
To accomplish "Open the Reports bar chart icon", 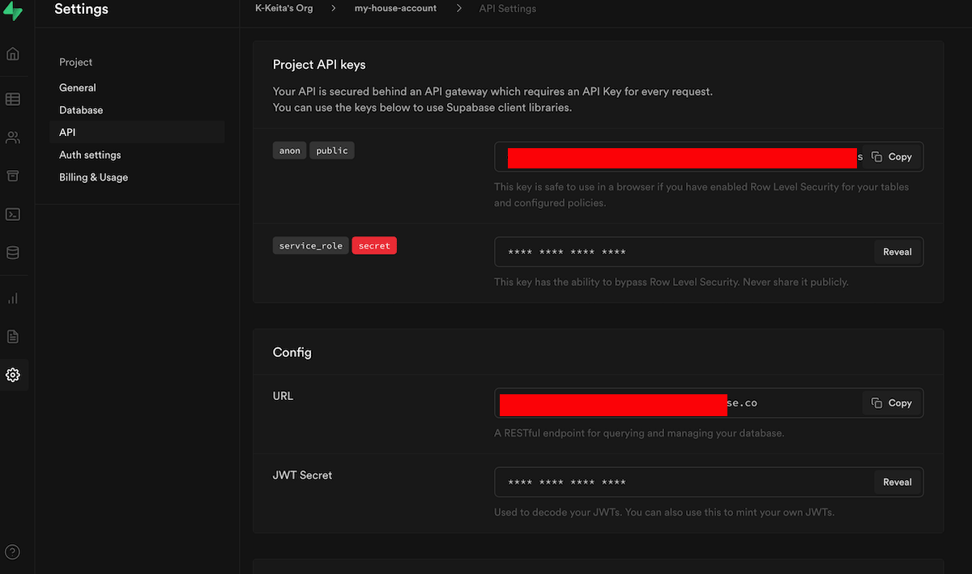I will tap(13, 298).
